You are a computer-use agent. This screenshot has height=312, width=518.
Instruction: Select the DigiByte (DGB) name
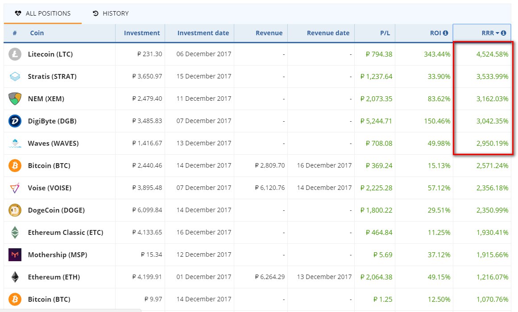(52, 121)
